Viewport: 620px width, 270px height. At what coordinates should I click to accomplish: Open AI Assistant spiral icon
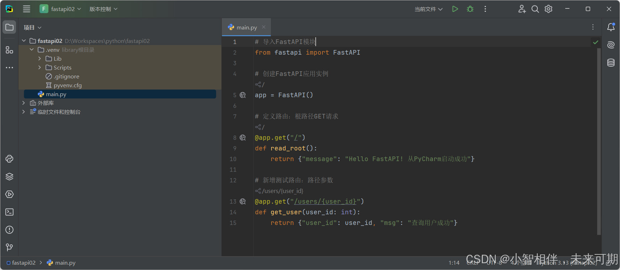611,45
